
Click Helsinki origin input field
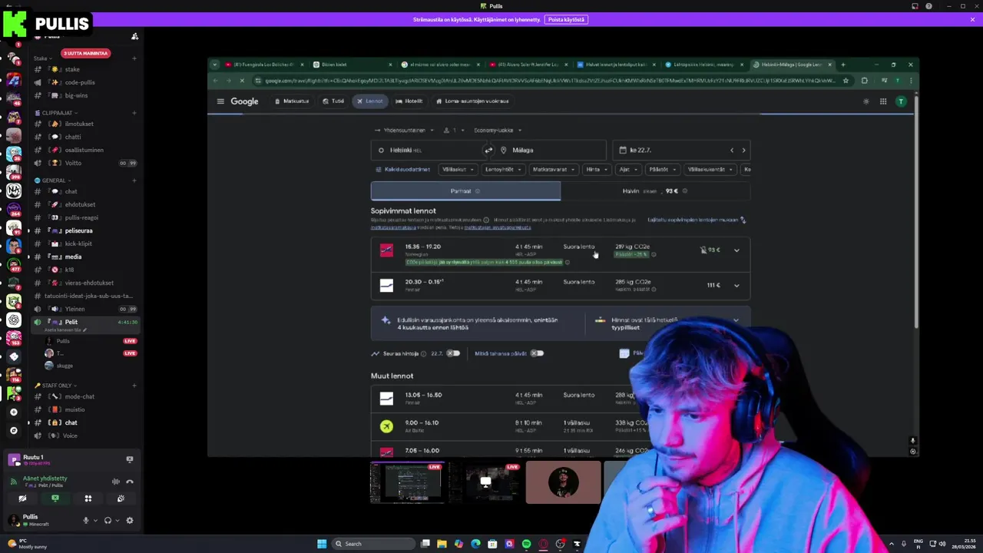pyautogui.click(x=427, y=151)
